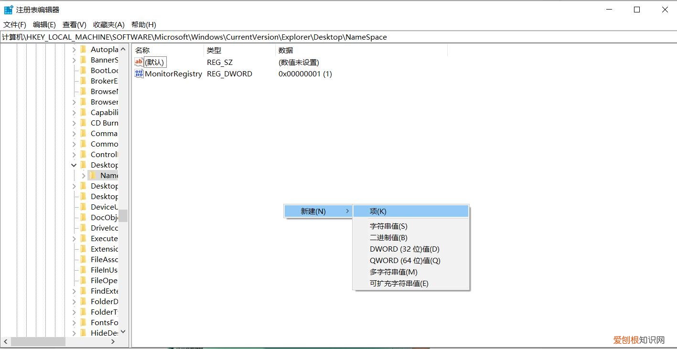
Task: Collapse the Desktop tree node
Action: (x=74, y=165)
